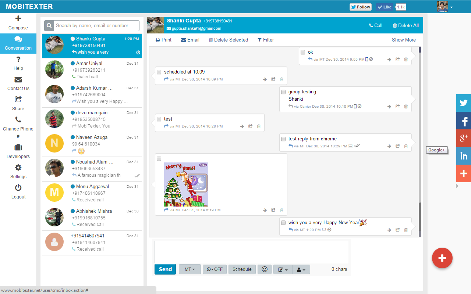471x294 pixels.
Task: Click the Share sidebar icon
Action: click(x=18, y=99)
